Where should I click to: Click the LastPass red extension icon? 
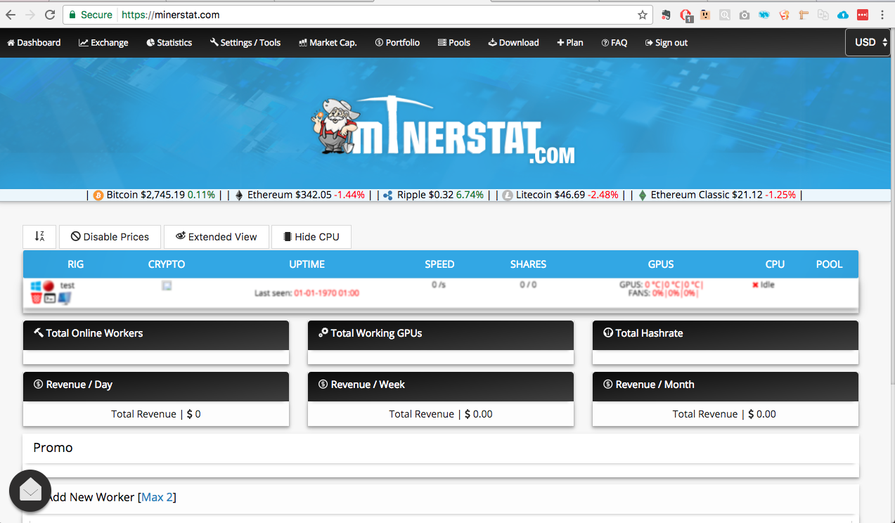[x=862, y=15]
